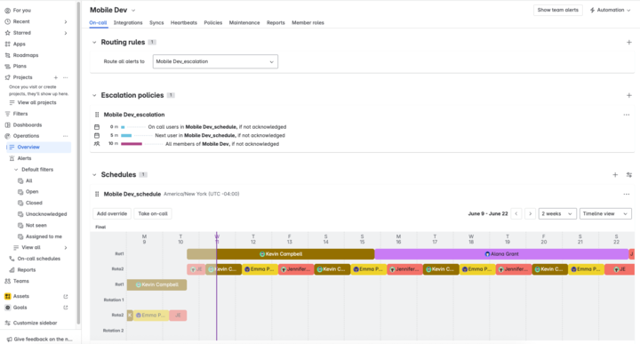Open the Timeline view dropdown
This screenshot has width=640, height=344.
[x=605, y=214]
